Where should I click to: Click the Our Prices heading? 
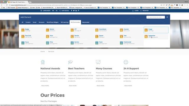point(53,95)
